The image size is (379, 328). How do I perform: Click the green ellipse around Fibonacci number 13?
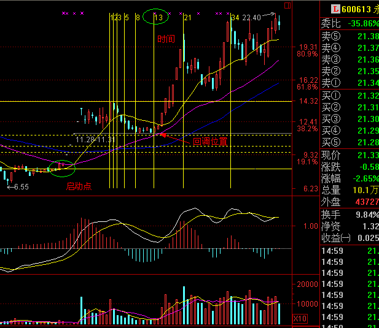click(157, 17)
